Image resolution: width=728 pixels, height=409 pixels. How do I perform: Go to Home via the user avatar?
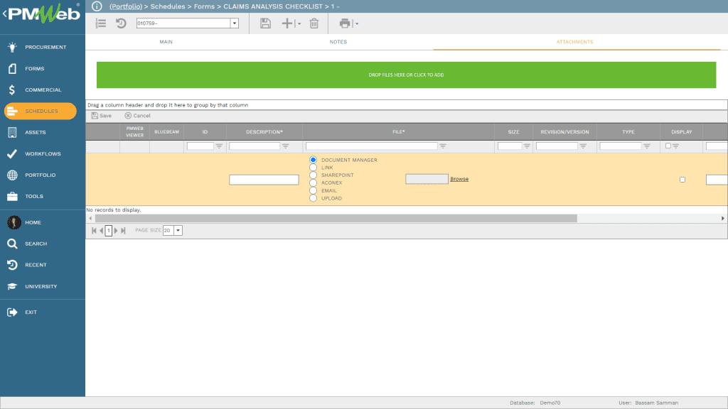[x=14, y=222]
